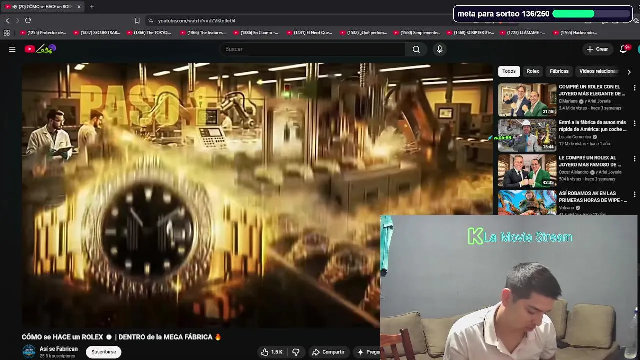Select the Todos filter chip

click(509, 71)
